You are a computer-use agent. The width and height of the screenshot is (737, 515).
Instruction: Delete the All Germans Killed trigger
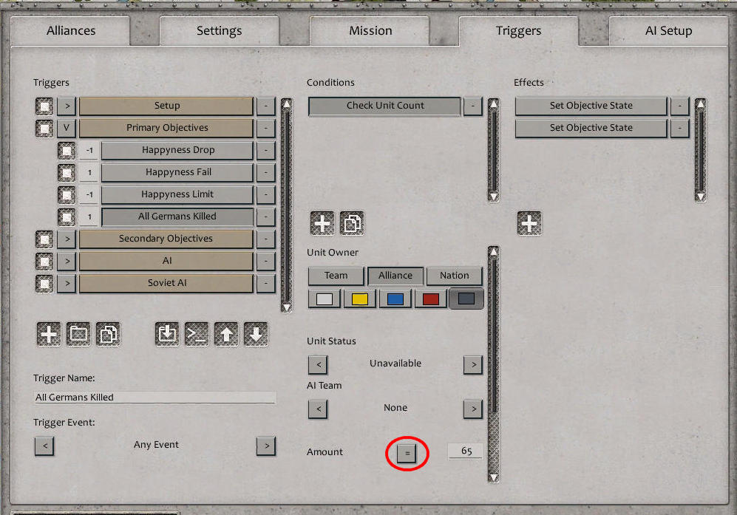click(266, 216)
